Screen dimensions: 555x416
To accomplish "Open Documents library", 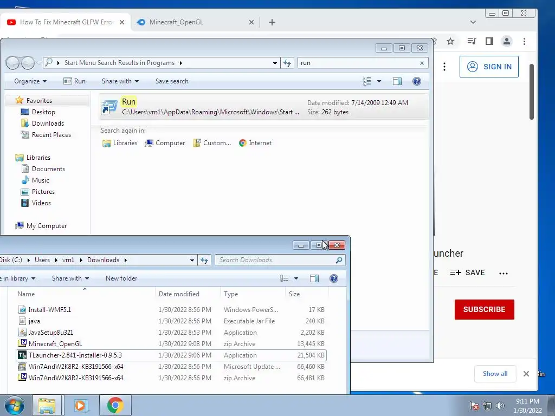I will (48, 169).
